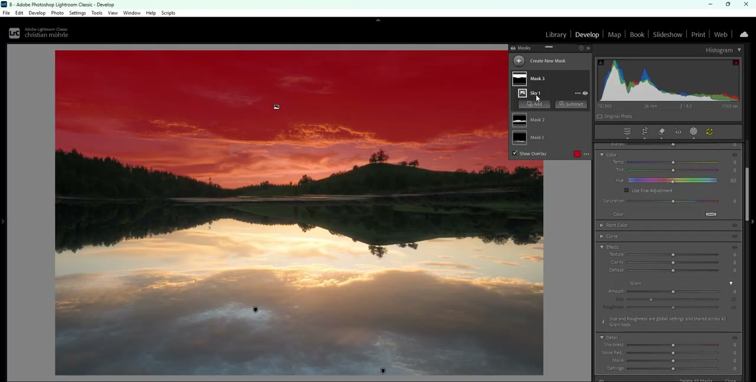Select the Mask 2 thumbnail
This screenshot has height=382, width=756.
point(519,120)
